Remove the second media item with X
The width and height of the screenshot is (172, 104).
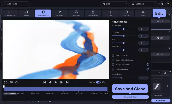pos(169,31)
